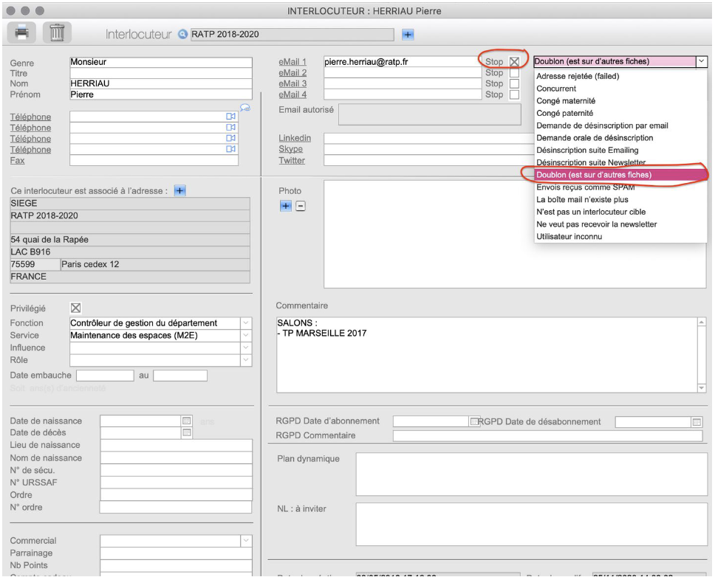Viewport: 715px width, 577px height.
Task: Click the plus icon to add associated address
Action: 179,190
